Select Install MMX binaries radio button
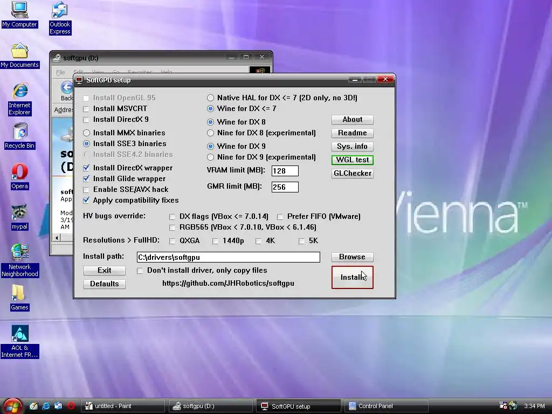The height and width of the screenshot is (414, 552). point(86,133)
